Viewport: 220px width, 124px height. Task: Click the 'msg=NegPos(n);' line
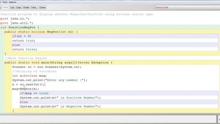pos(25,89)
